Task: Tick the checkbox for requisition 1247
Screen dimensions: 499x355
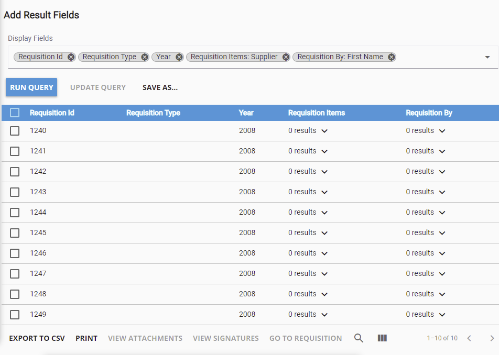Action: point(15,274)
